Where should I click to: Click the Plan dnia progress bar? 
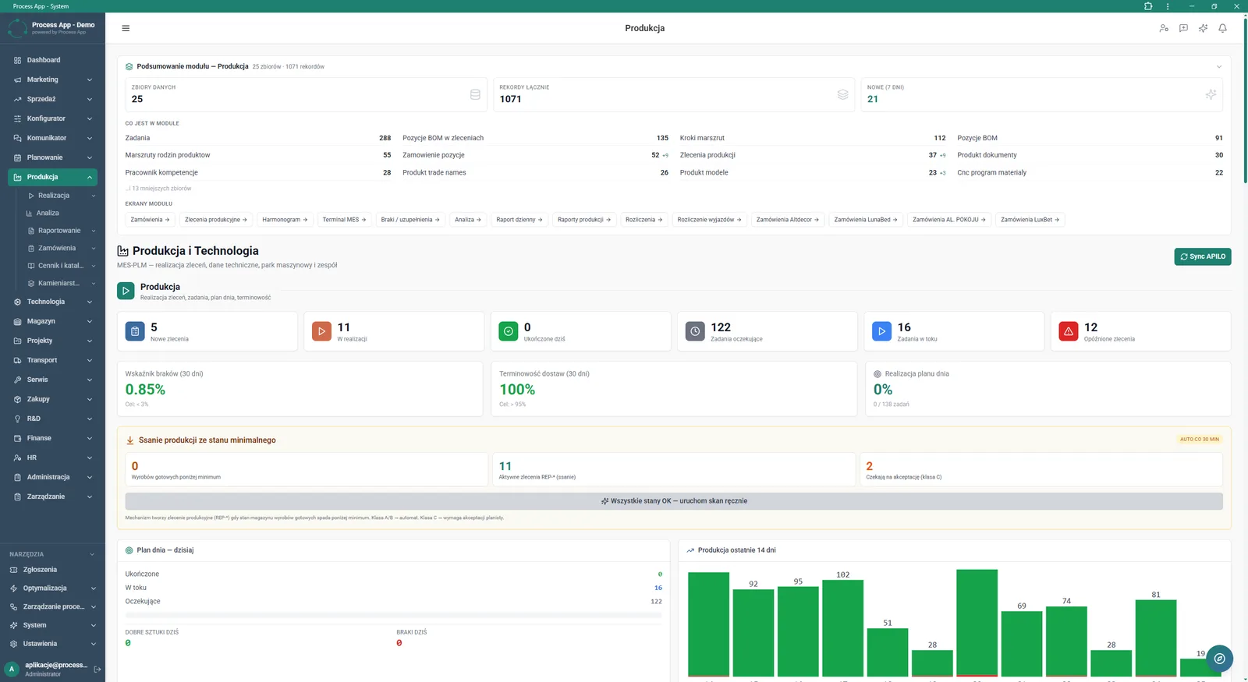[x=393, y=615]
